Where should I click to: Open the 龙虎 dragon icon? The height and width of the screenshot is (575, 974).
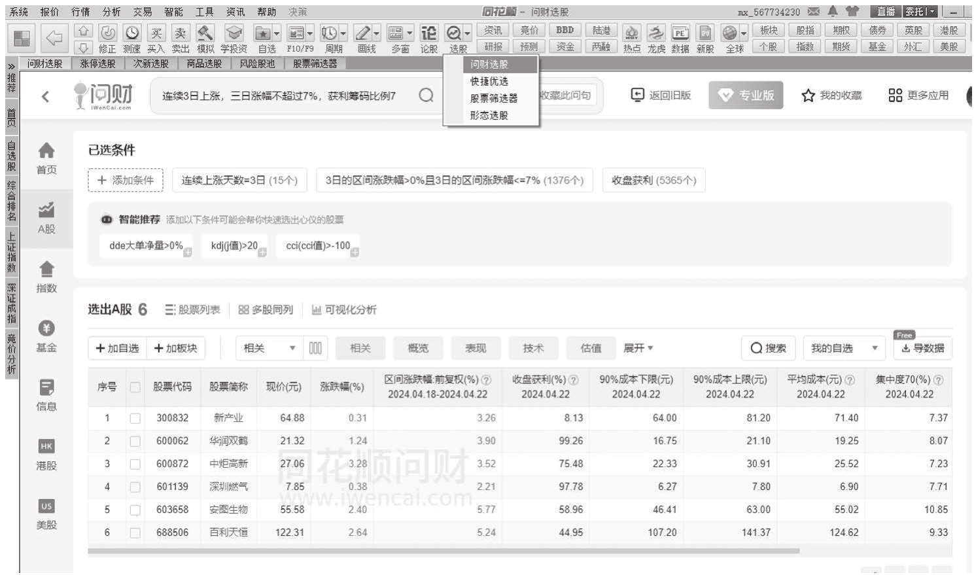[656, 33]
